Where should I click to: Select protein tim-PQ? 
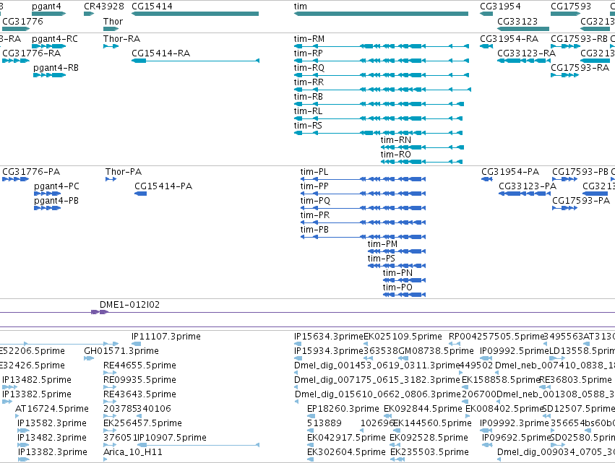pyautogui.click(x=364, y=208)
